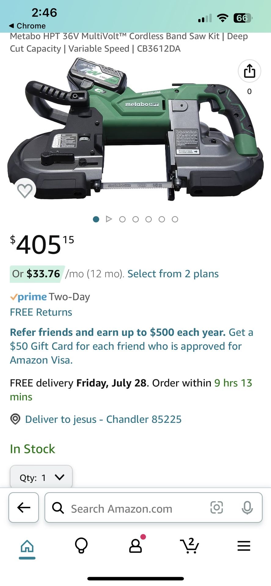Image resolution: width=271 pixels, height=586 pixels.
Task: Tap the share icon on product image
Action: 249,71
